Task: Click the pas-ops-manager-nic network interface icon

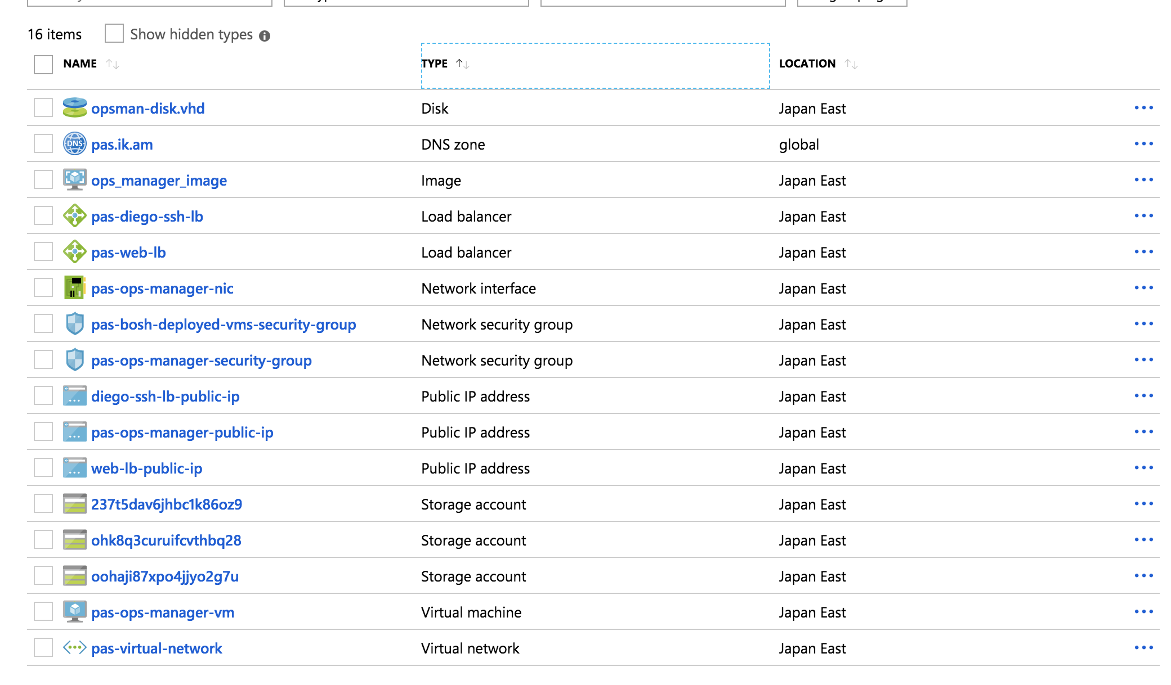Action: 74,288
